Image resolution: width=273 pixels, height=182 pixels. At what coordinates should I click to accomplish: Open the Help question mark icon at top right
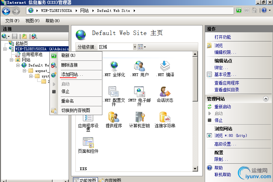pos(264,11)
